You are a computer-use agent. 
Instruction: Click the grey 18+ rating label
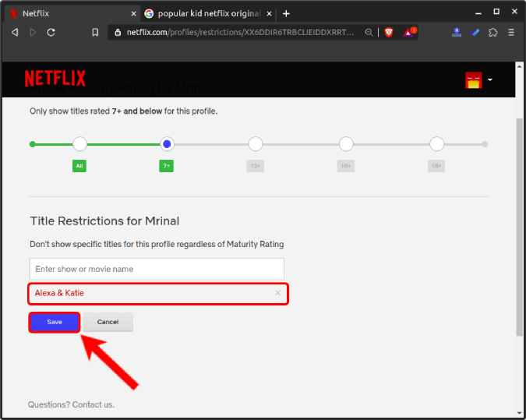click(x=436, y=166)
